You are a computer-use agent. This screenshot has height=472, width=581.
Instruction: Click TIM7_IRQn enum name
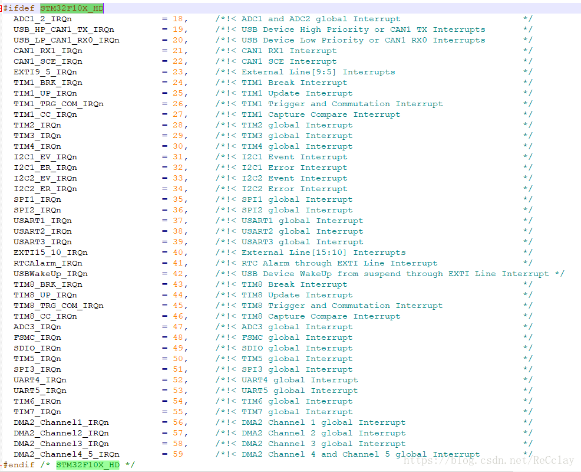tap(38, 412)
